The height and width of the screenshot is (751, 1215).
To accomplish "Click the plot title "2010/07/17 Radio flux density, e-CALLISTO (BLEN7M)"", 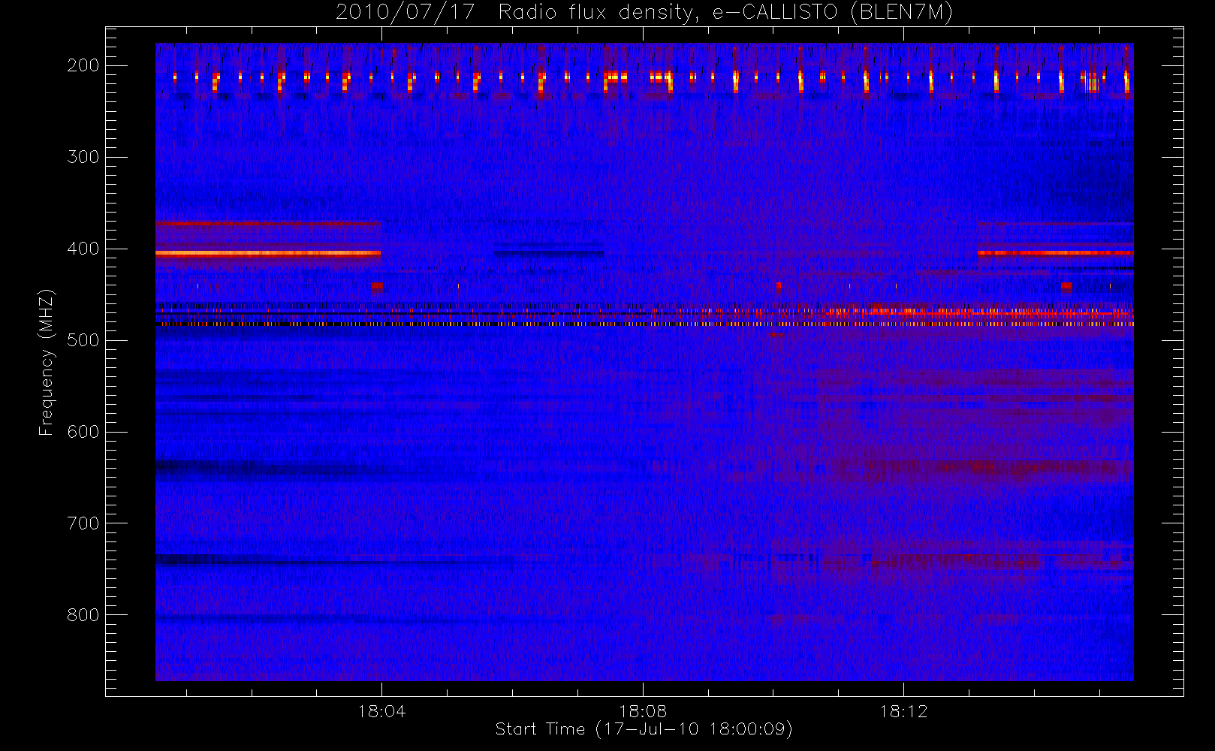I will tap(644, 13).
